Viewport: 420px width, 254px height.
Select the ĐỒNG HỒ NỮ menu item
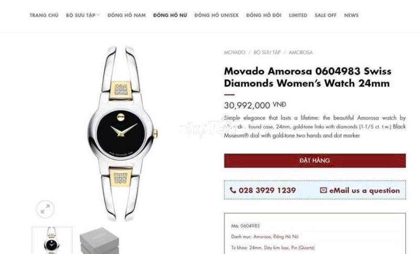pos(170,15)
